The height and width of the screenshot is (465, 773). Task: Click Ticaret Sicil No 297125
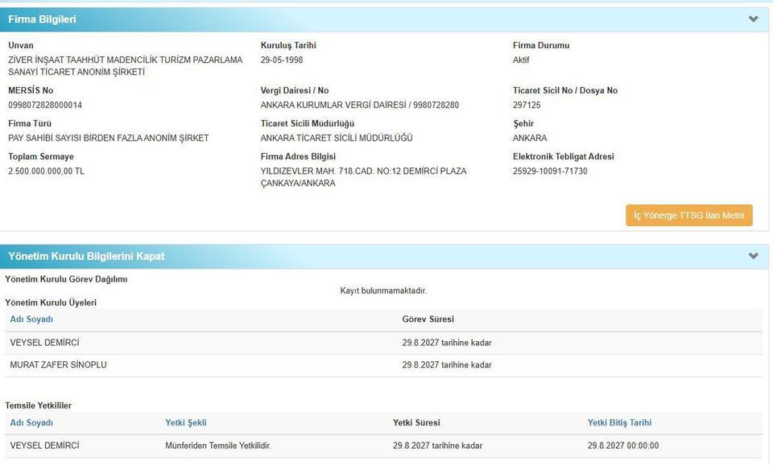point(527,105)
